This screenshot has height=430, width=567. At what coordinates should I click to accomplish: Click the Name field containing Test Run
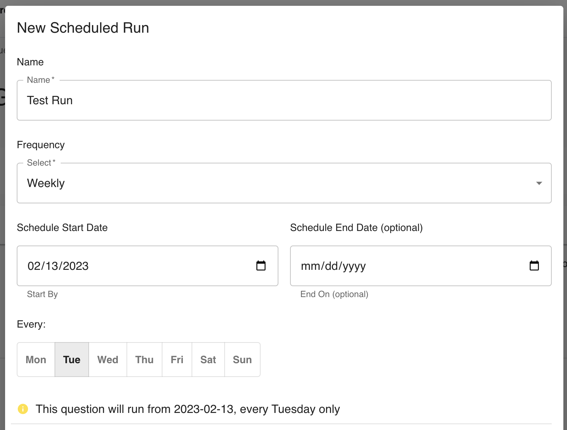tap(283, 101)
